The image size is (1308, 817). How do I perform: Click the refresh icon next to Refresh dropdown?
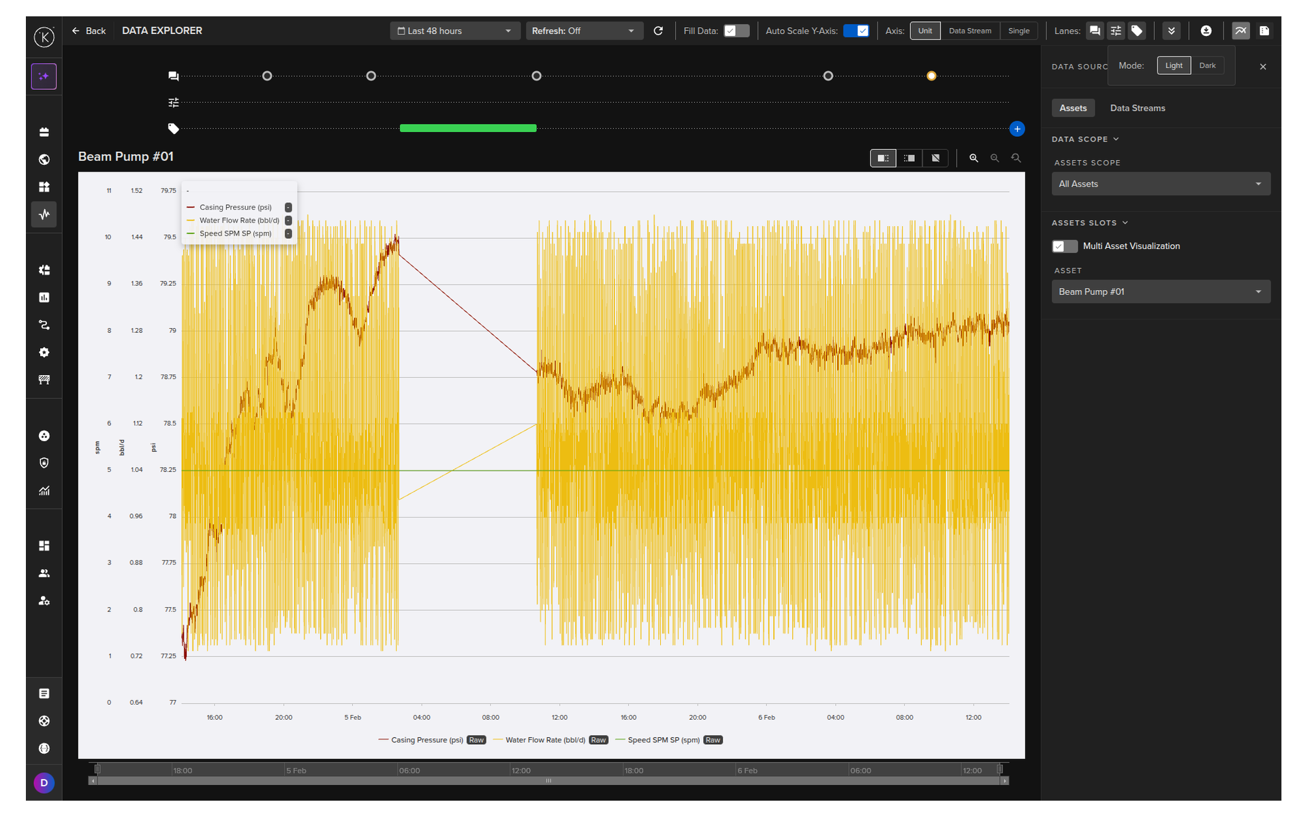tap(658, 31)
